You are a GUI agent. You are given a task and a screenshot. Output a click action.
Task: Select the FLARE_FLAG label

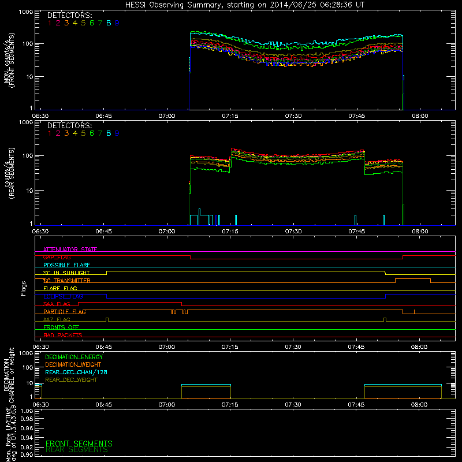[x=60, y=288]
